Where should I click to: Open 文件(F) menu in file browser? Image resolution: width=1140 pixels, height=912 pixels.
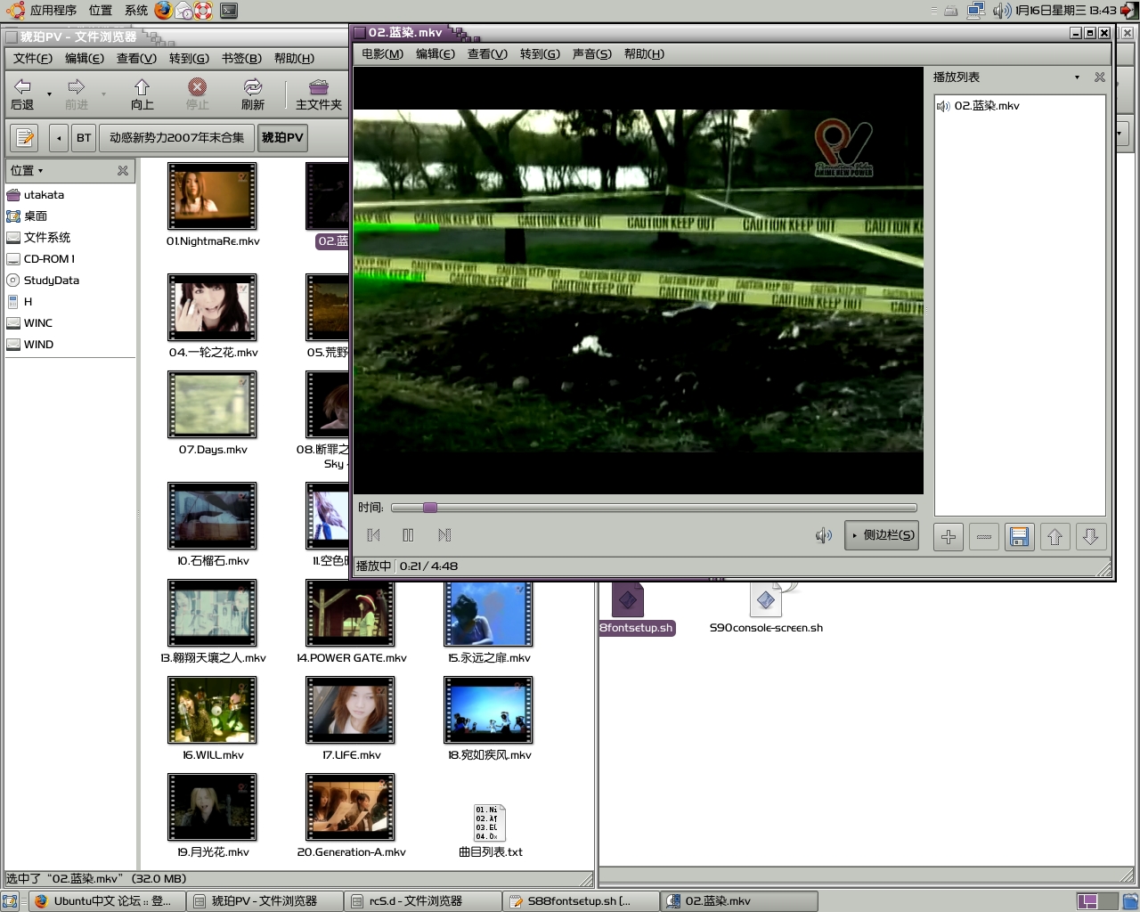[x=33, y=58]
